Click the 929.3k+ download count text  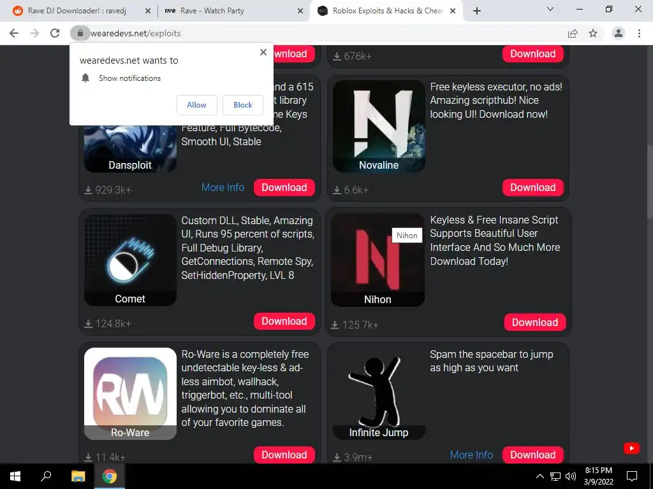114,190
